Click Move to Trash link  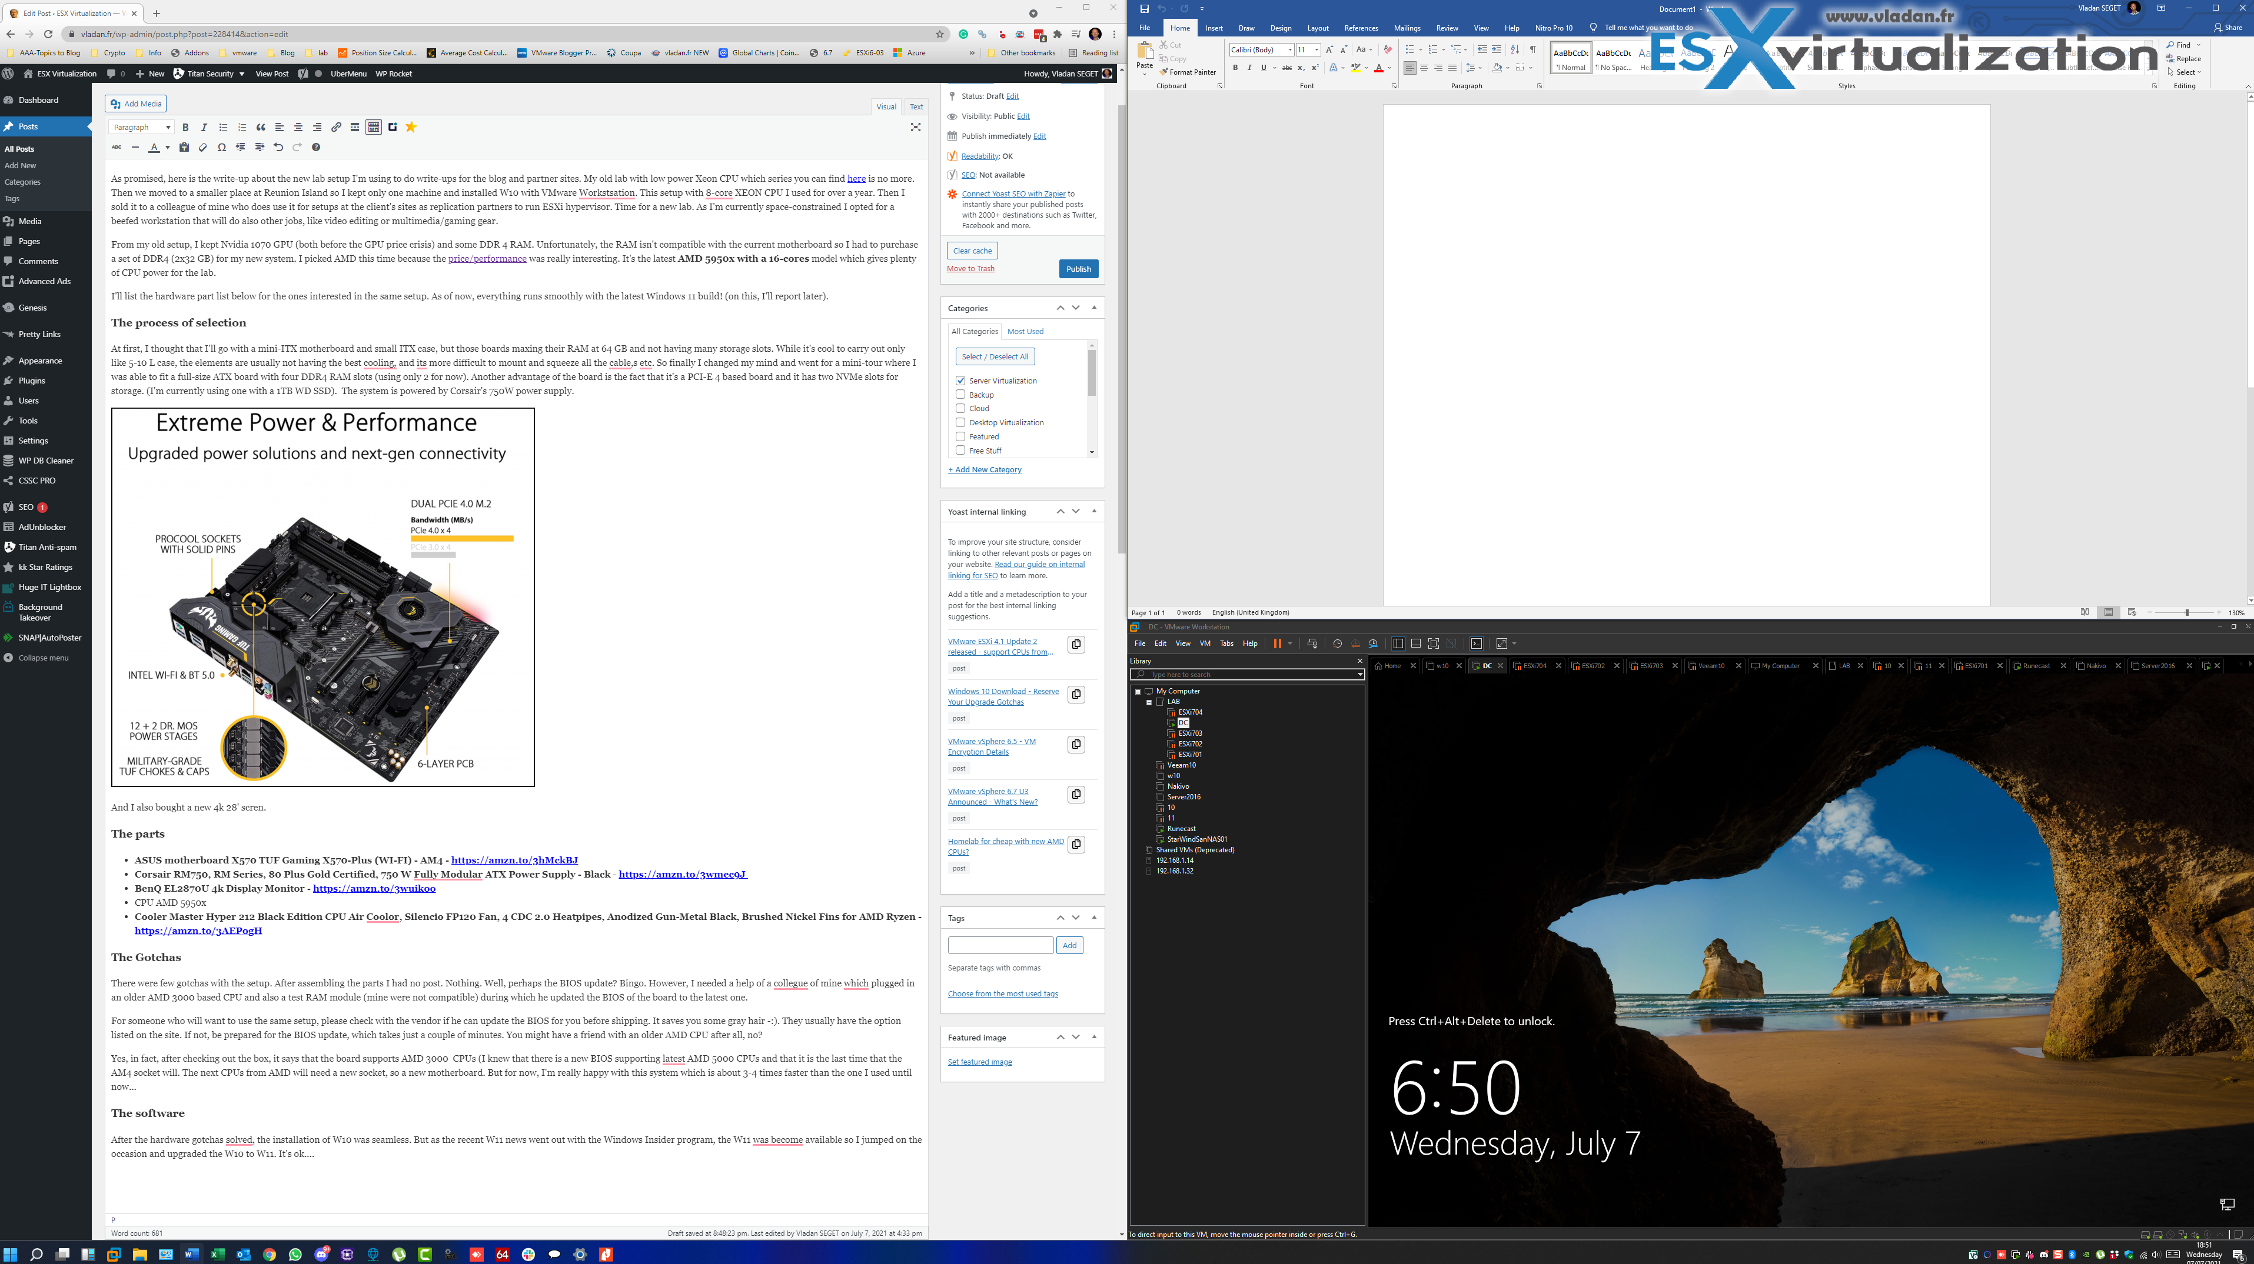tap(970, 269)
